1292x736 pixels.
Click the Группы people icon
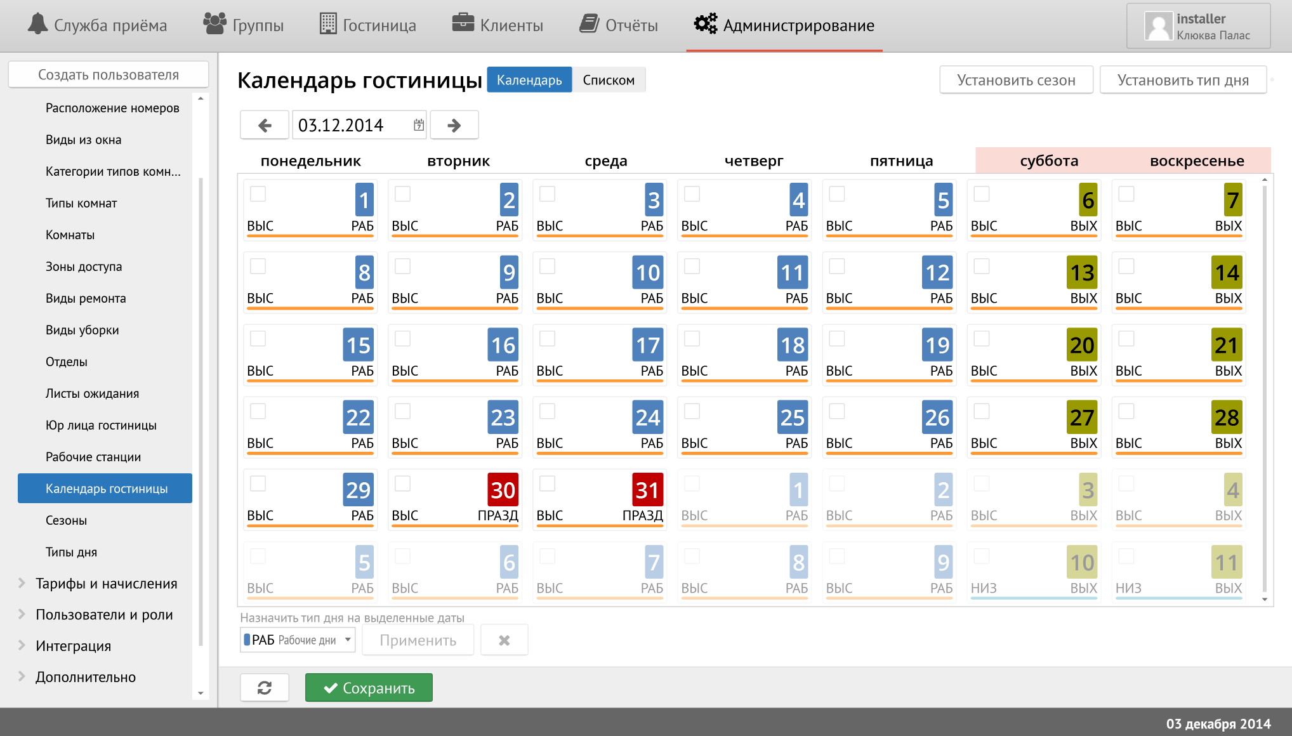[214, 24]
